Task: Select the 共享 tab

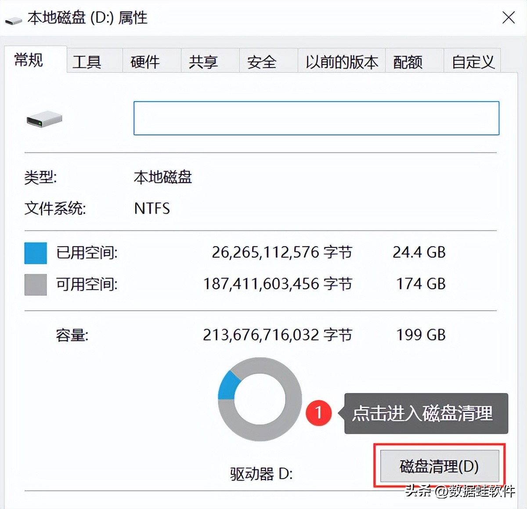Action: (x=203, y=62)
